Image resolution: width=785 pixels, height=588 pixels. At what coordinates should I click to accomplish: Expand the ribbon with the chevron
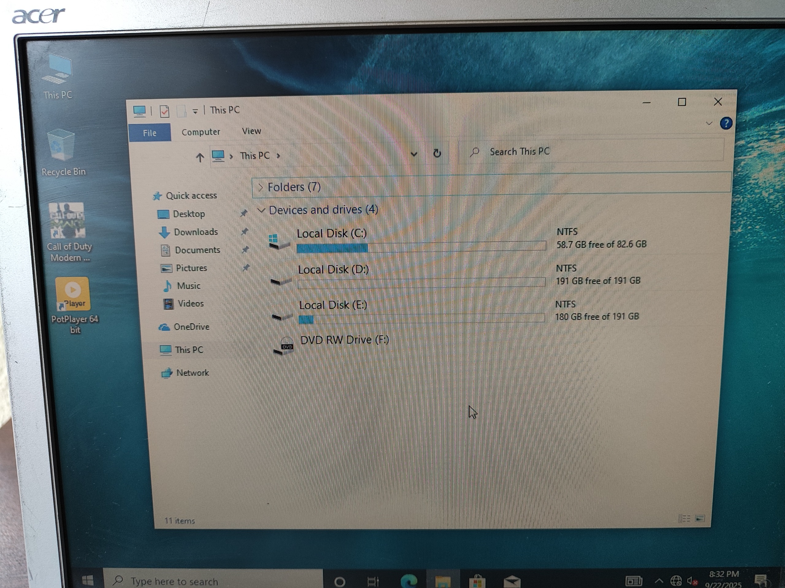click(709, 123)
